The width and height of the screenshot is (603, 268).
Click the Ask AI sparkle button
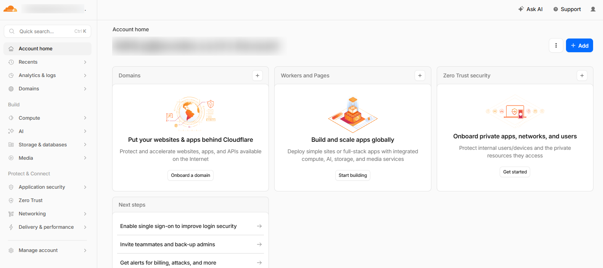(x=530, y=9)
